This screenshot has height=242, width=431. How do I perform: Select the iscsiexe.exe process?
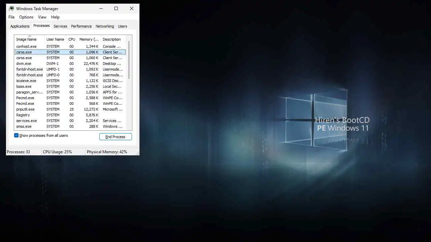pos(70,81)
